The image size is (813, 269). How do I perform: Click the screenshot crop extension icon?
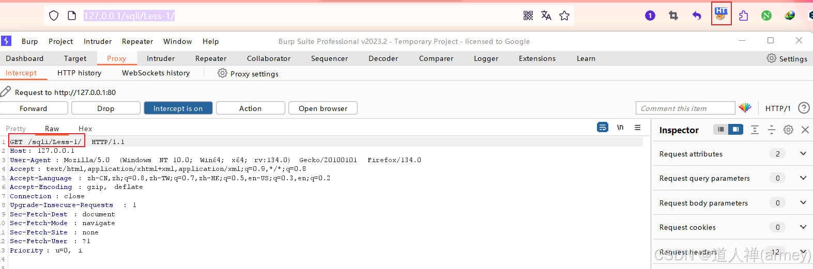(x=673, y=15)
